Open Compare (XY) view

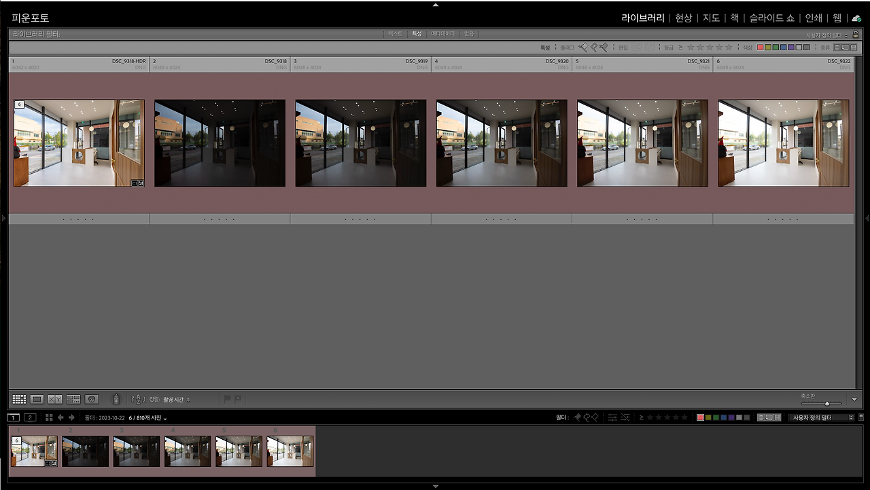[55, 400]
